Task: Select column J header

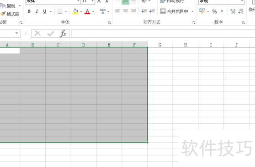Action: click(x=236, y=45)
